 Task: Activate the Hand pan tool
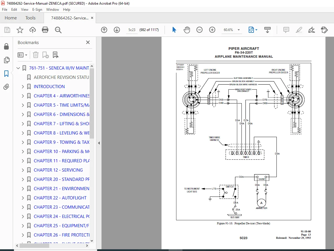187,30
